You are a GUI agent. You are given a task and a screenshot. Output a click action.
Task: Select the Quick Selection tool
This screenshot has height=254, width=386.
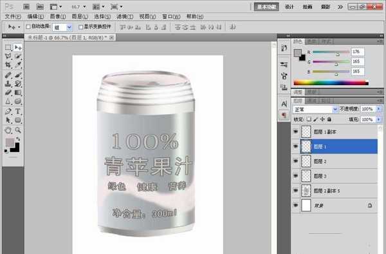(18, 56)
